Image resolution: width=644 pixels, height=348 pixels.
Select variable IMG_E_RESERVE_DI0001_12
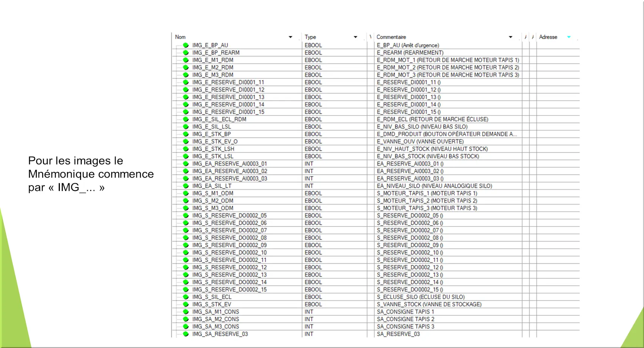click(228, 90)
